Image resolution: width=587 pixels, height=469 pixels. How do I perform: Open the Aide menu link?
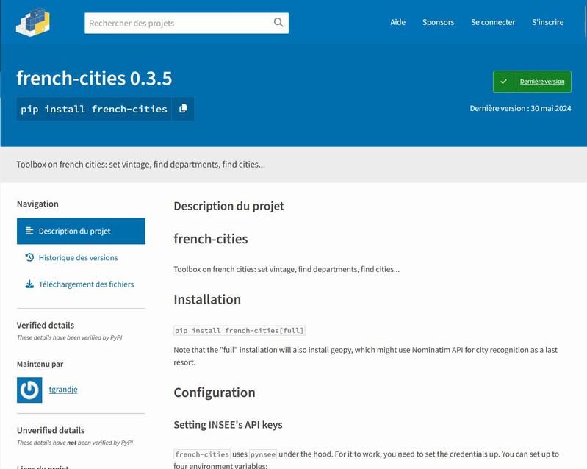click(x=397, y=22)
